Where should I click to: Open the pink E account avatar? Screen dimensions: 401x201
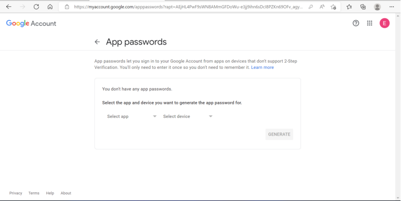click(x=385, y=23)
